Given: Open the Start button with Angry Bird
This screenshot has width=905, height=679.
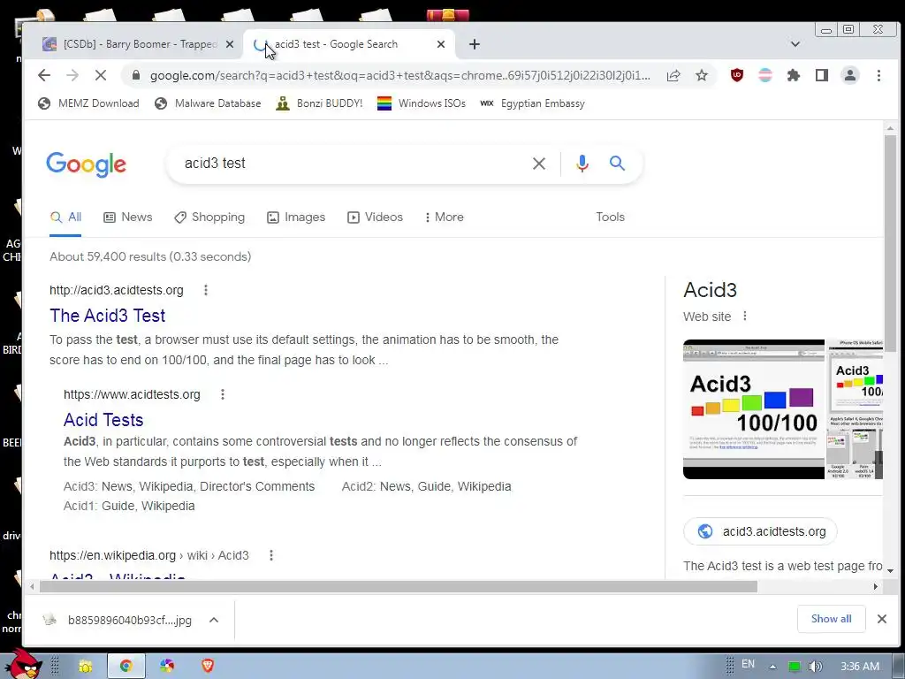Looking at the screenshot, I should 23,664.
